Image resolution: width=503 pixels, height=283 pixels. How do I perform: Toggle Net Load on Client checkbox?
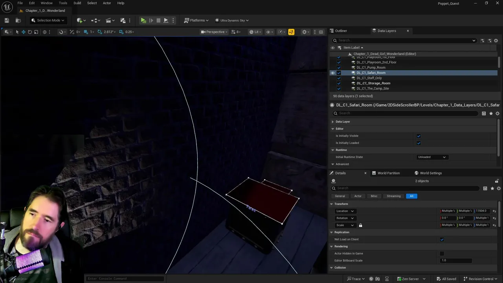point(442,239)
